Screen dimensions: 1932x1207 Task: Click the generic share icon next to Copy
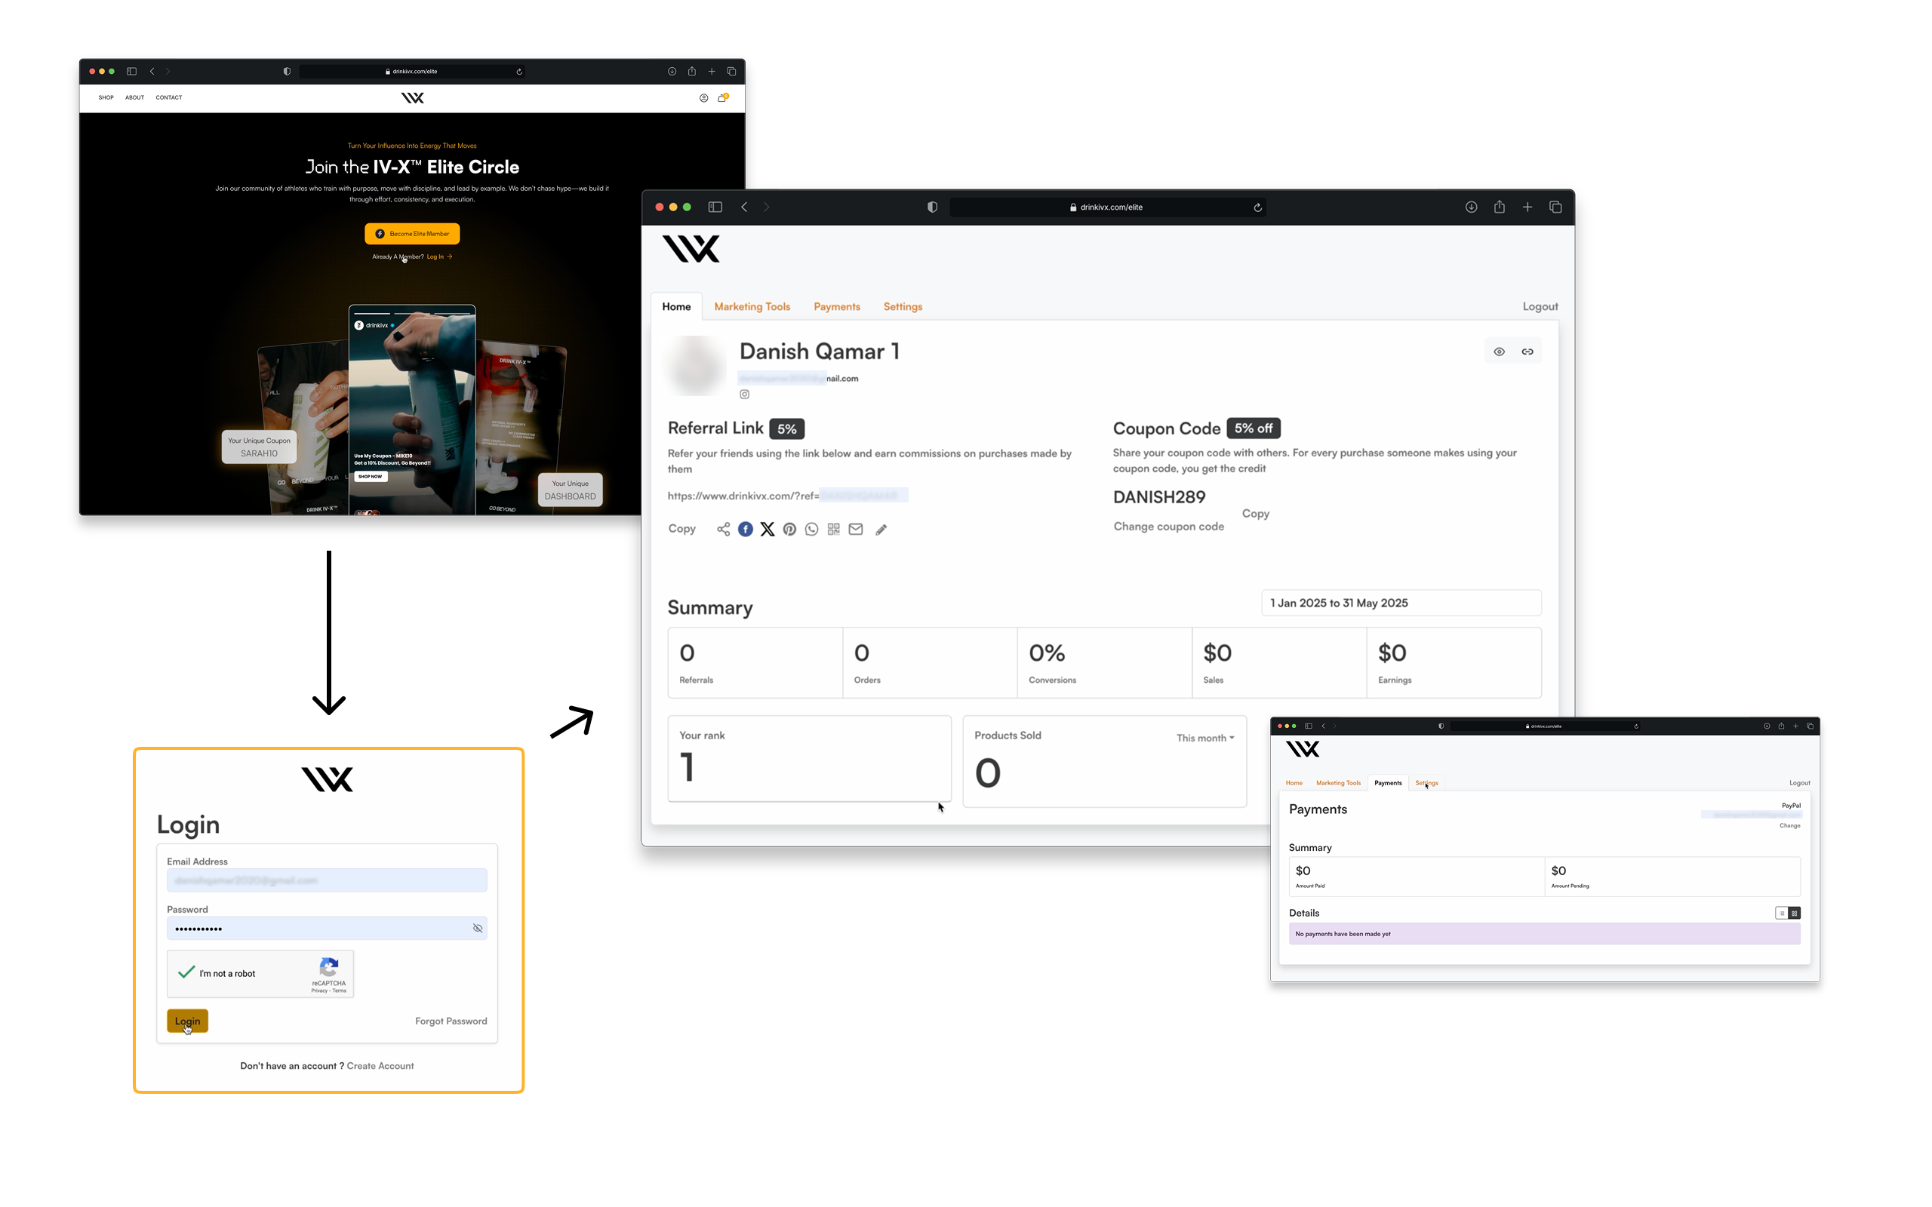pos(723,530)
